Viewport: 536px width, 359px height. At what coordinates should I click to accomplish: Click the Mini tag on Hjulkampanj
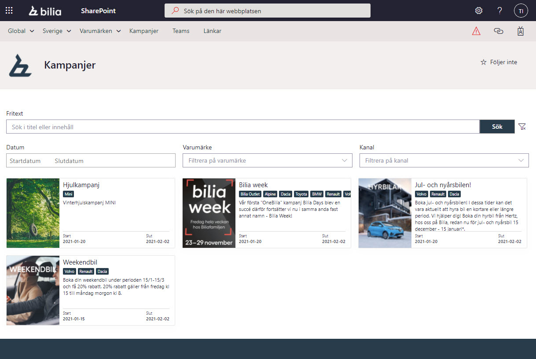(x=69, y=194)
